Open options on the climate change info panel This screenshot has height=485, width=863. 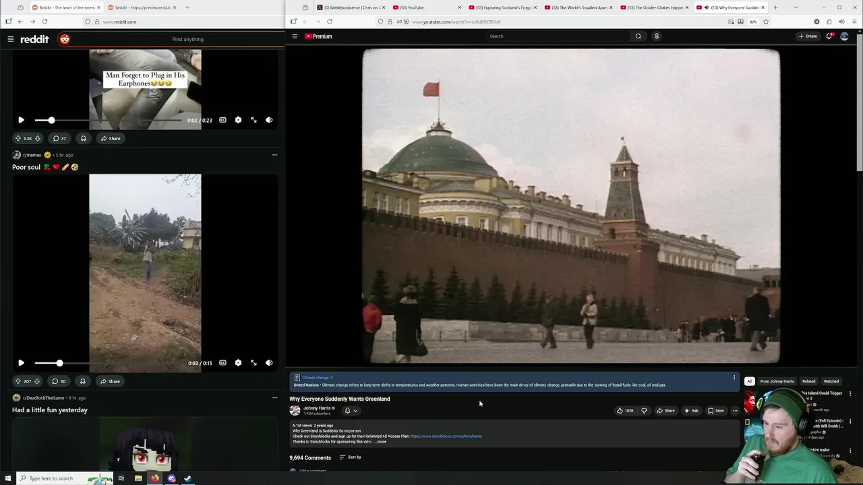734,378
